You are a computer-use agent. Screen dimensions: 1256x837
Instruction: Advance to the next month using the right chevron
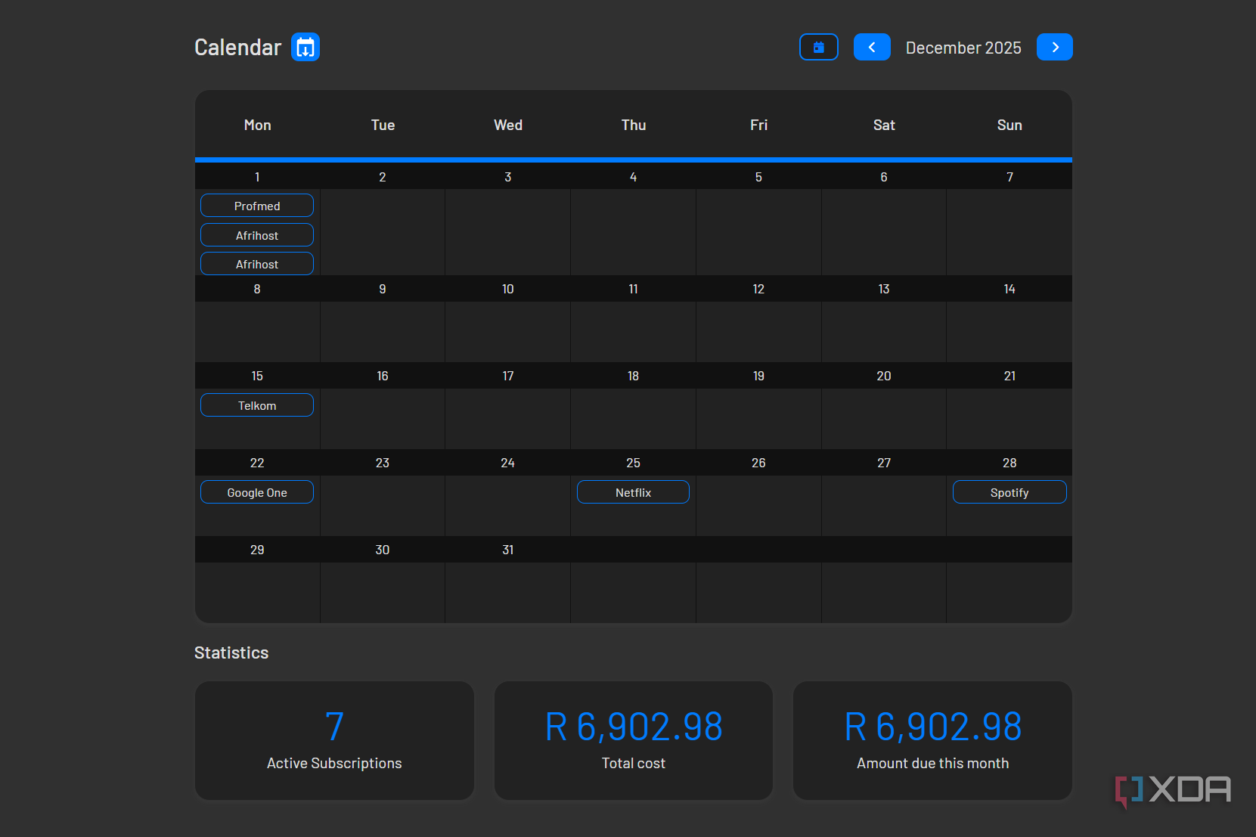[1055, 47]
